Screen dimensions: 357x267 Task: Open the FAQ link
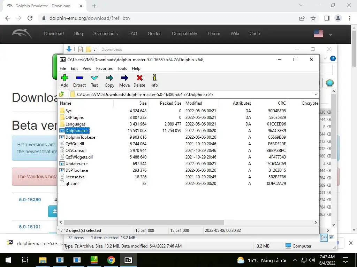coord(132,34)
